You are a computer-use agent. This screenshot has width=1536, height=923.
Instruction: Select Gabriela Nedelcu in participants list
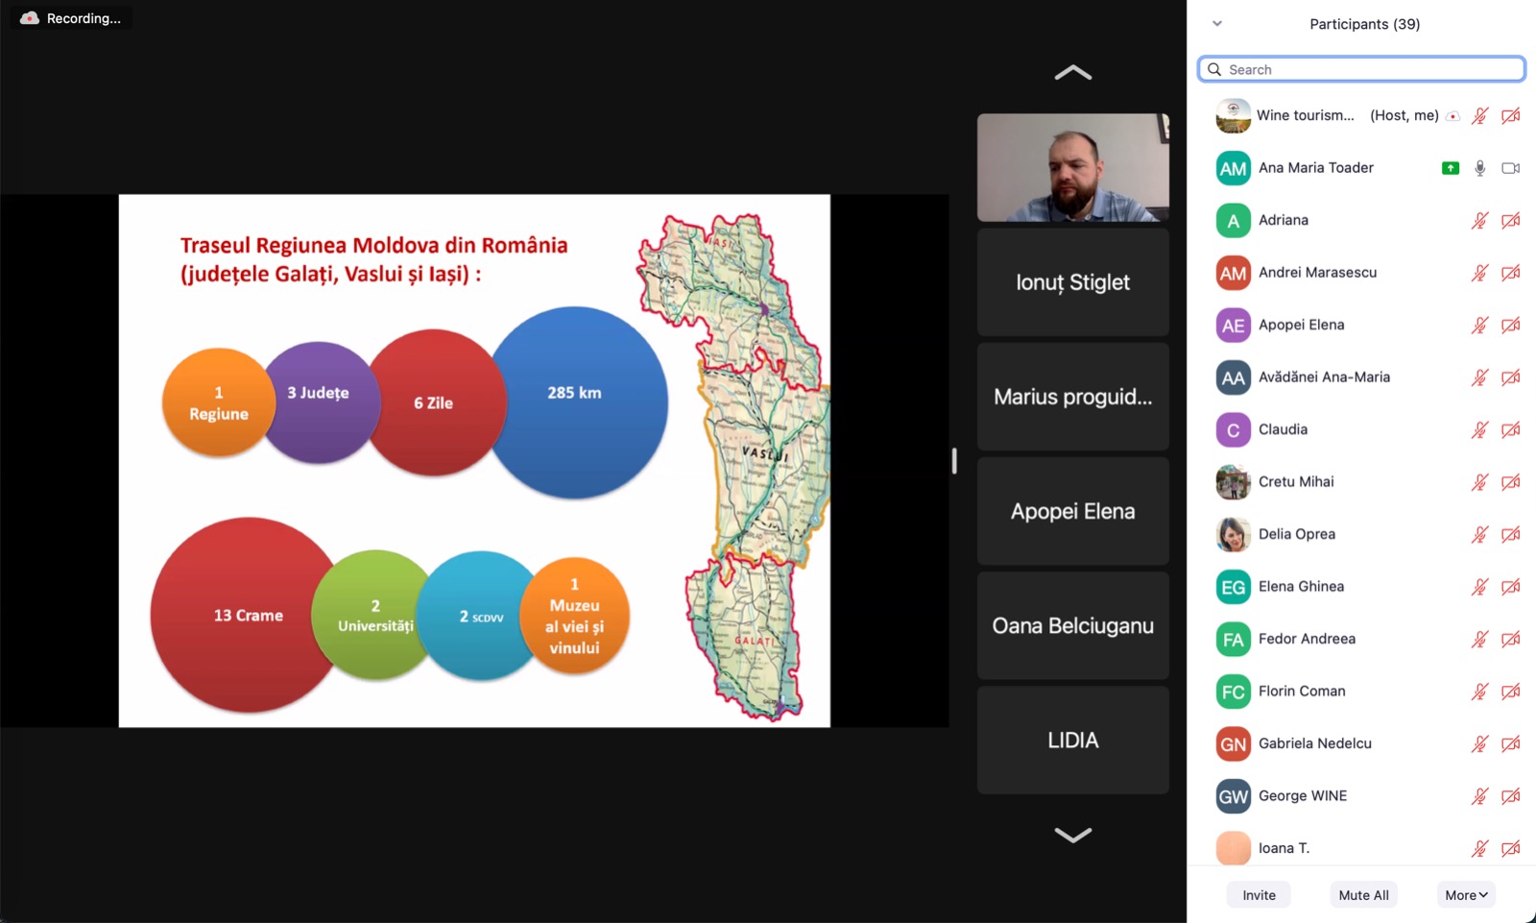point(1314,743)
